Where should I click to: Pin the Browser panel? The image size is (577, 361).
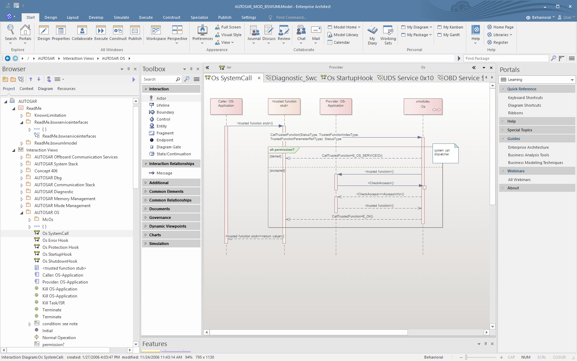pos(128,69)
